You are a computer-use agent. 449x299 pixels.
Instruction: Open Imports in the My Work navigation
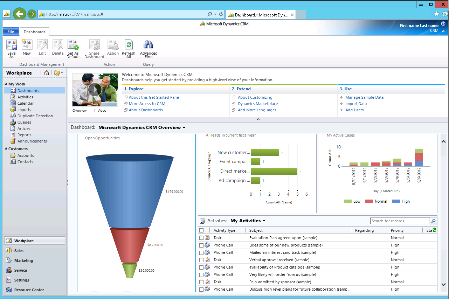[24, 110]
